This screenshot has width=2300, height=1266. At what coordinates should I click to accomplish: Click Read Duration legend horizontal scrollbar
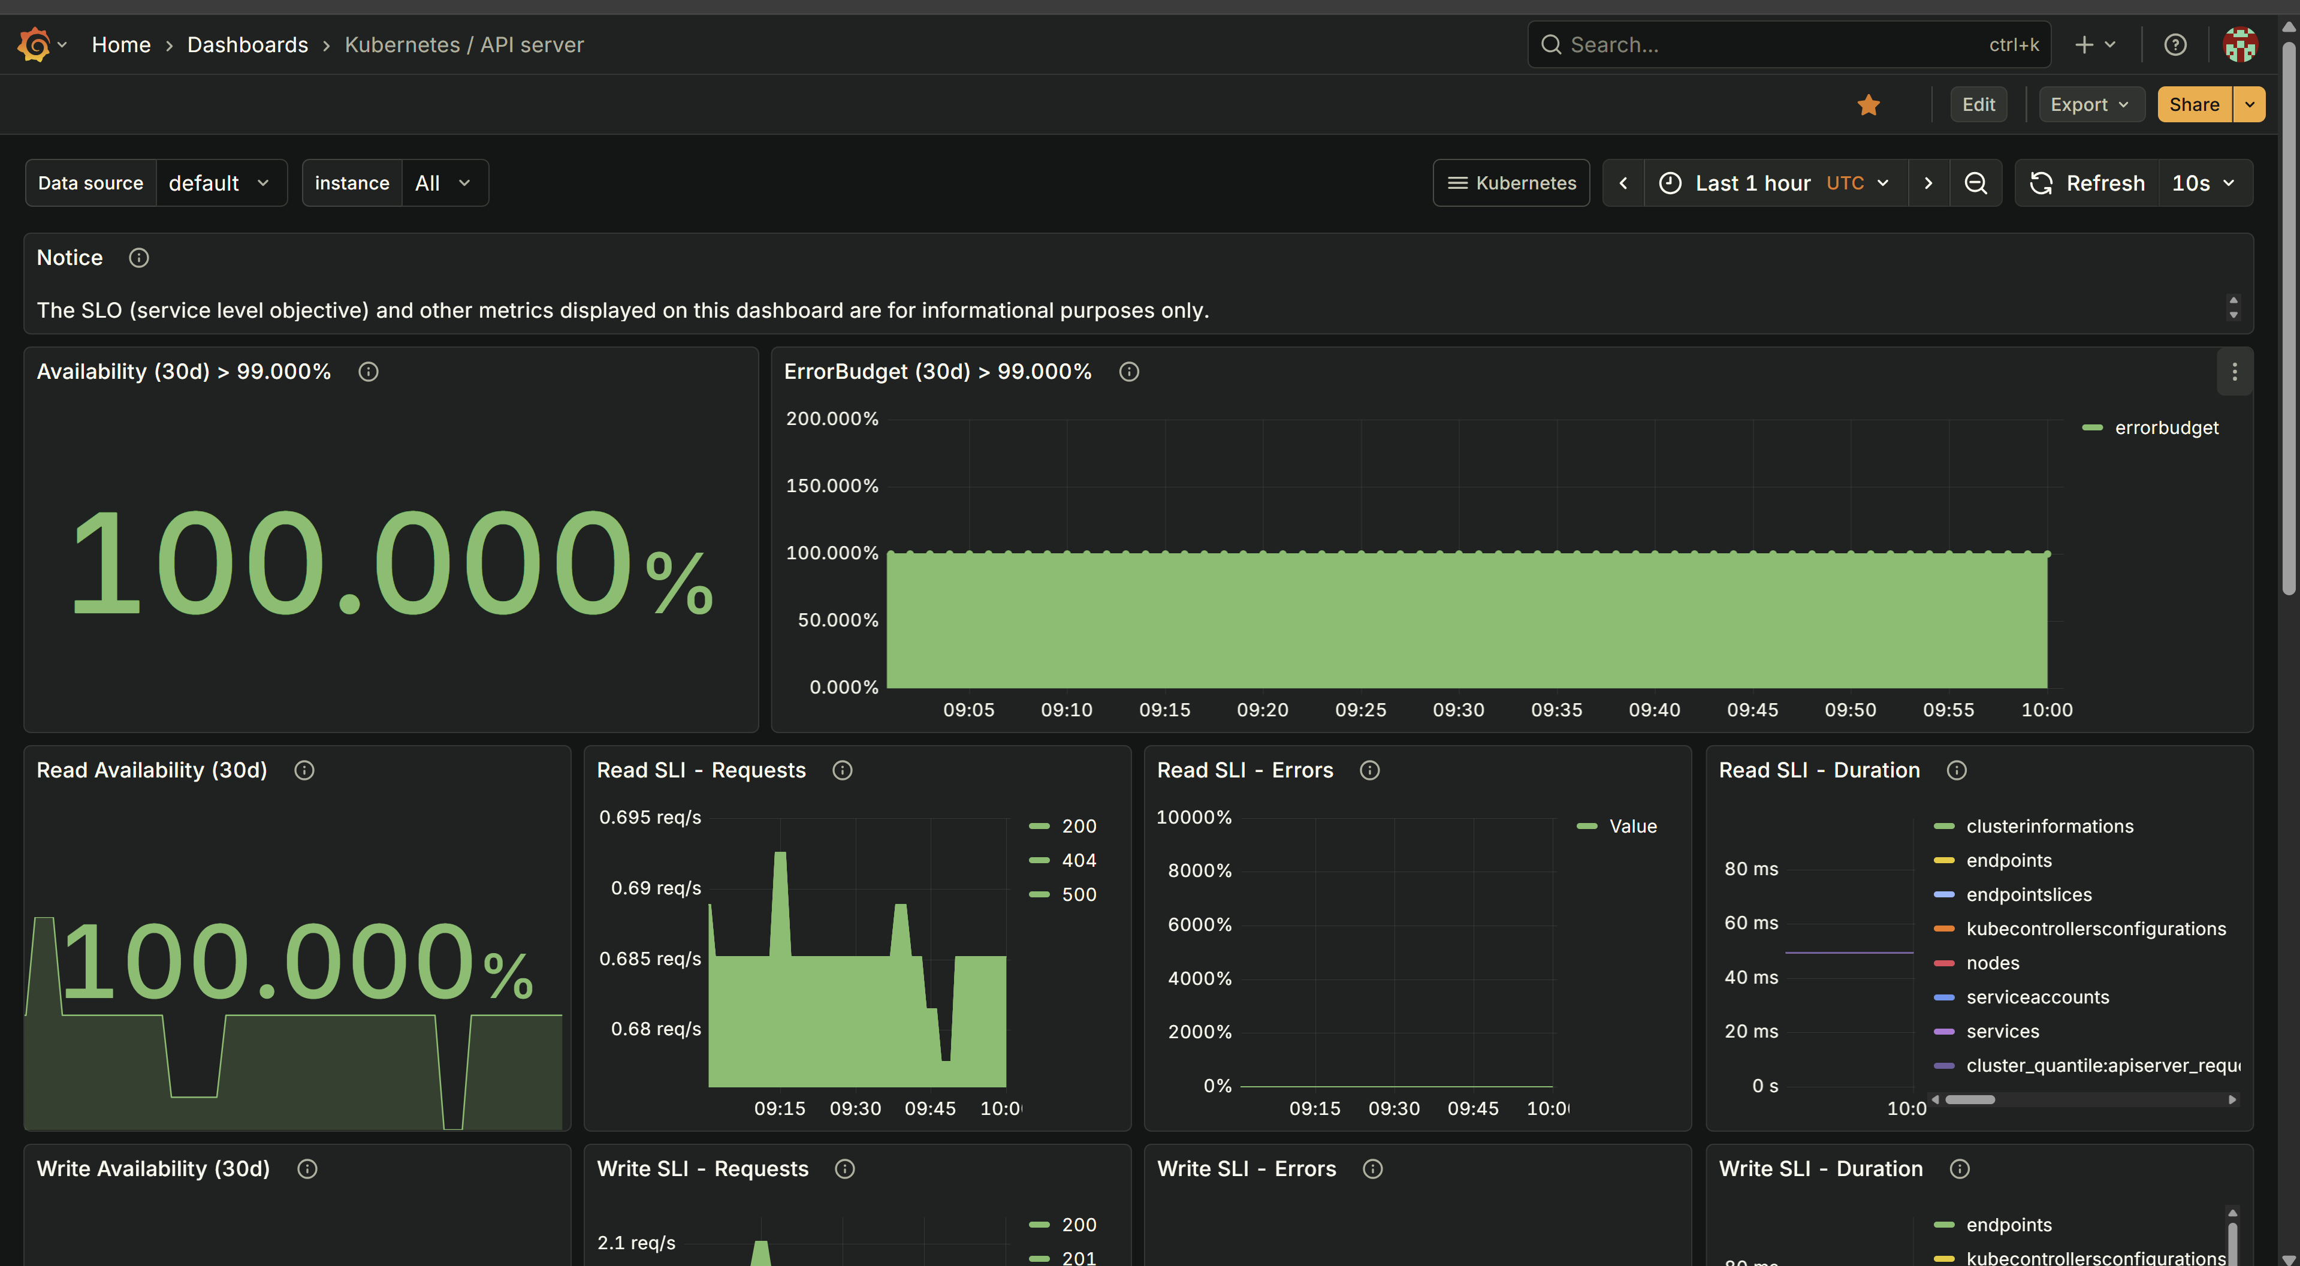[x=1970, y=1100]
